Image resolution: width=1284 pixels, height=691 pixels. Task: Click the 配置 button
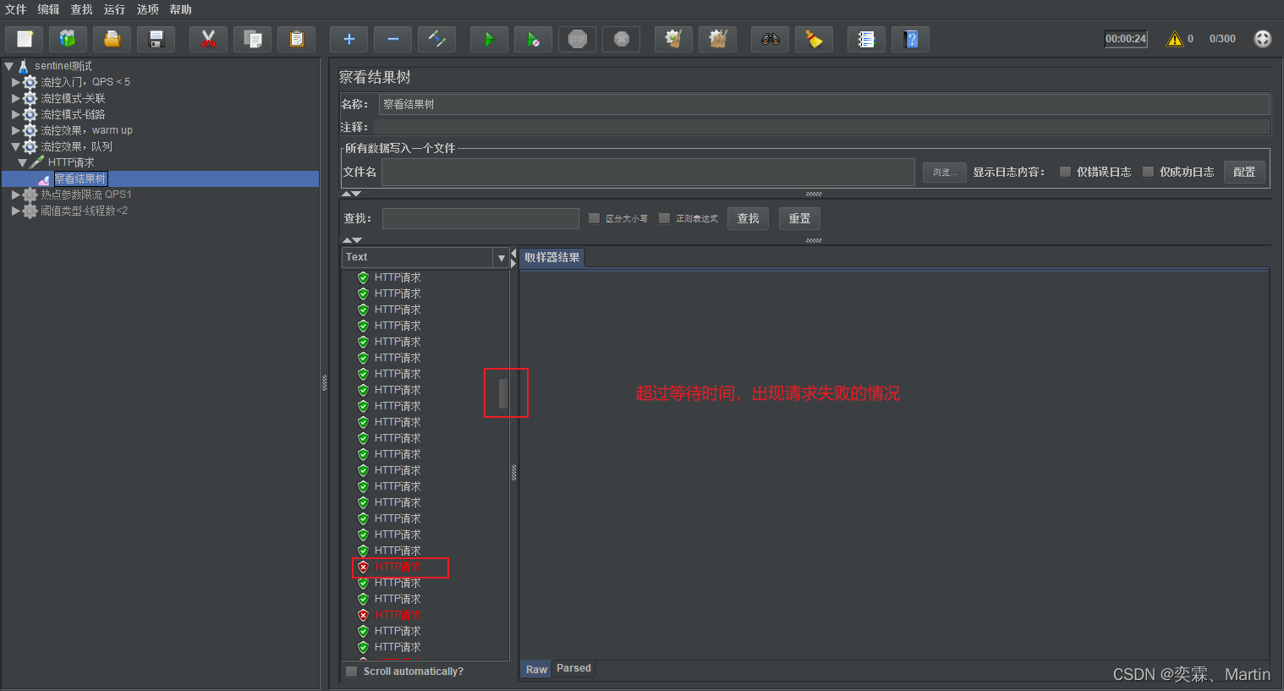(1243, 172)
